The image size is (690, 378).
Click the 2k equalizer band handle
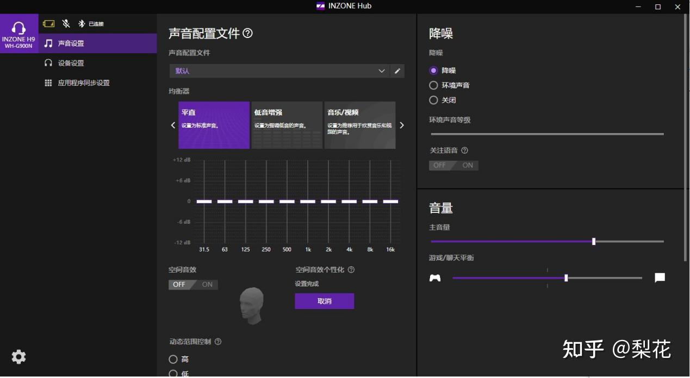point(328,201)
